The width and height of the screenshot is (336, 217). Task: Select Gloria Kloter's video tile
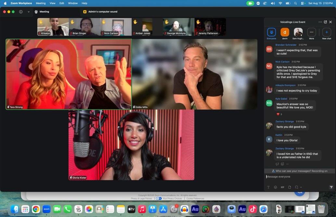[x=131, y=145]
